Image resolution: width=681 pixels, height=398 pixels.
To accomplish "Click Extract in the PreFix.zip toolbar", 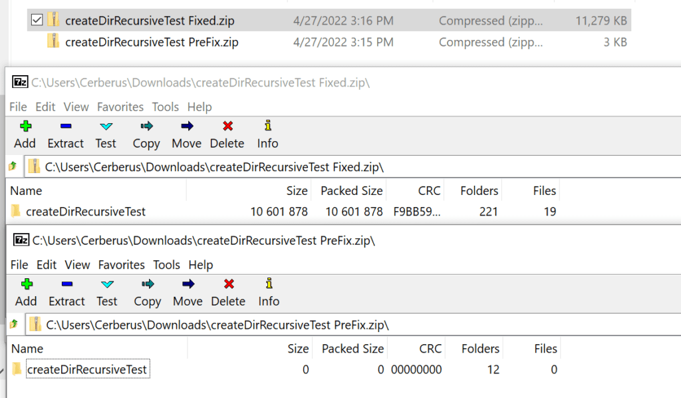I will click(x=67, y=291).
